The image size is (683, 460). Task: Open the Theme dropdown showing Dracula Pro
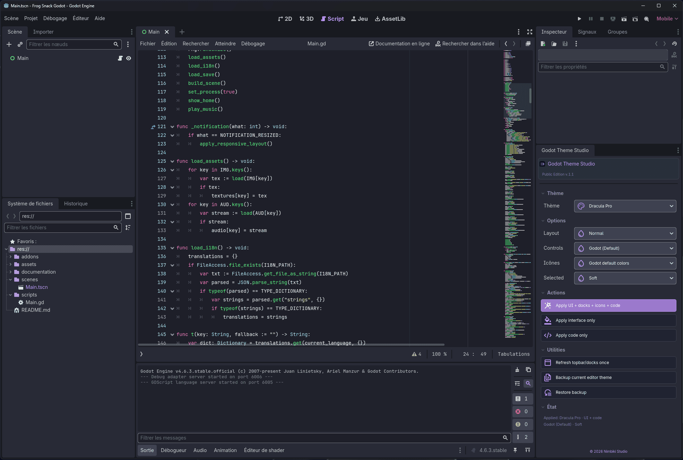[x=625, y=206]
